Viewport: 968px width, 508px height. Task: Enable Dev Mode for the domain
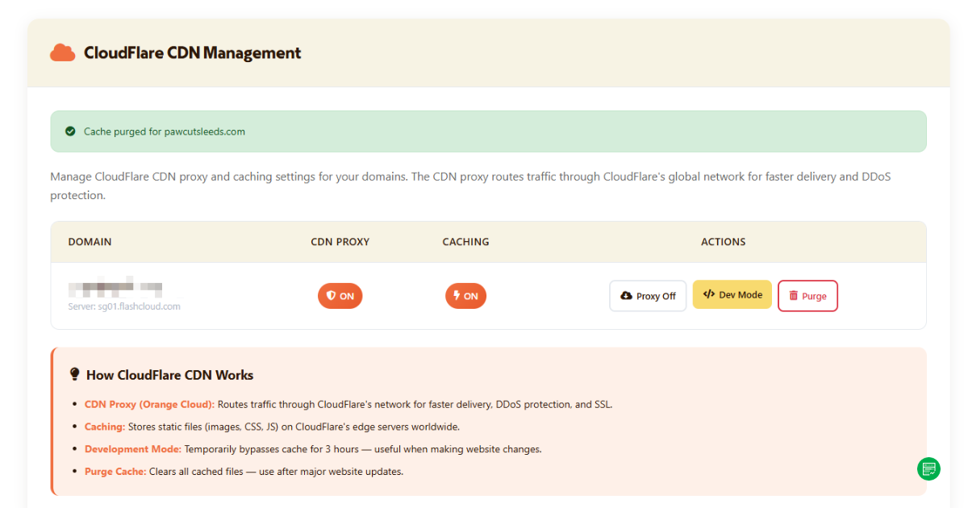pyautogui.click(x=732, y=295)
